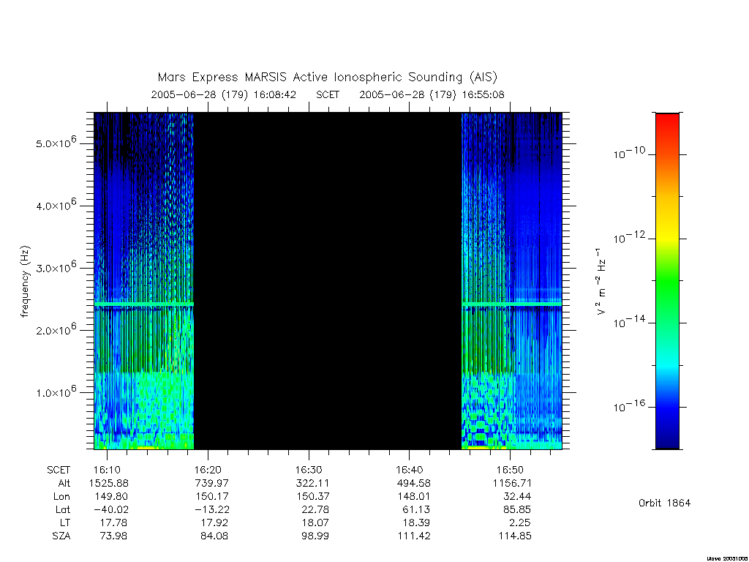Viewport: 749px width, 562px height.
Task: Click the altitude value 1525.88
Action: pos(108,483)
